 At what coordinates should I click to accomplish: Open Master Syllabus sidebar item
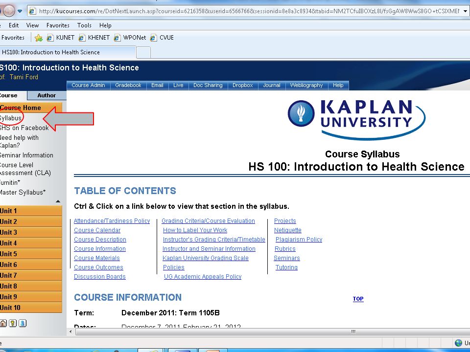23,192
